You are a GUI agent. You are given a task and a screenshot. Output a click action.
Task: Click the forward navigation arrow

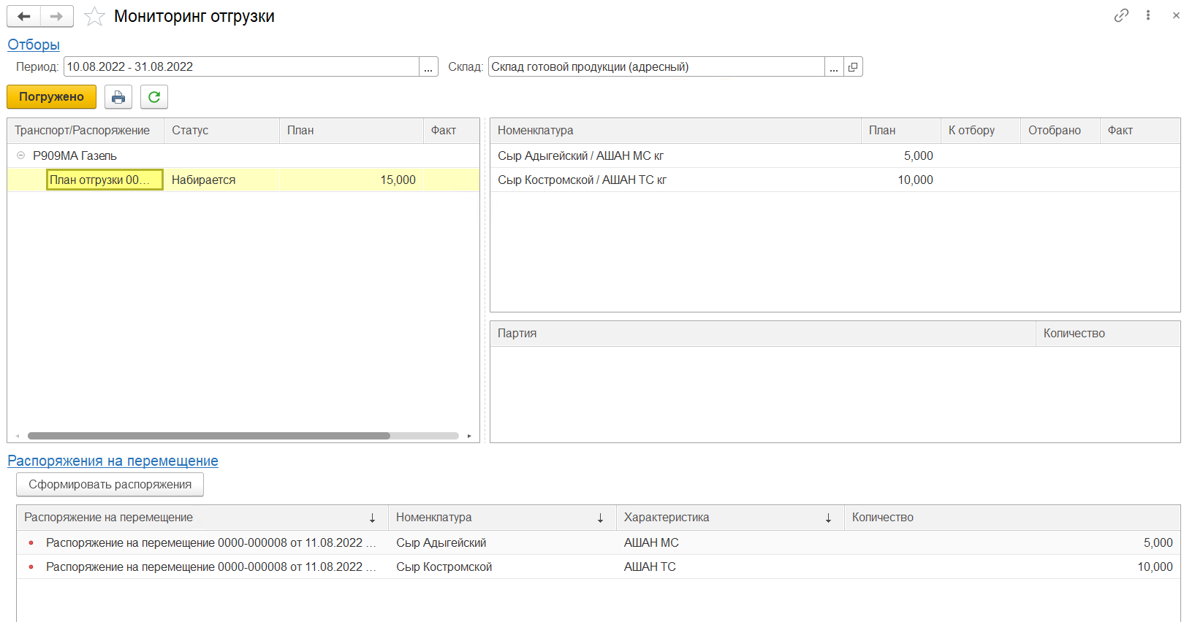57,16
